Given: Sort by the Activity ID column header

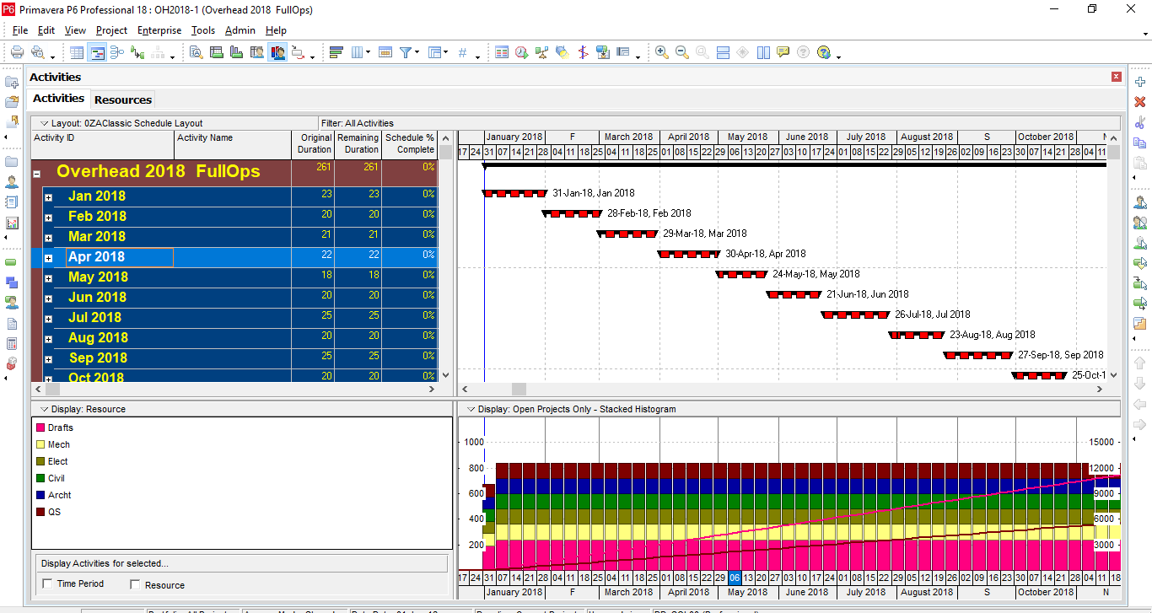Looking at the screenshot, I should pos(103,144).
